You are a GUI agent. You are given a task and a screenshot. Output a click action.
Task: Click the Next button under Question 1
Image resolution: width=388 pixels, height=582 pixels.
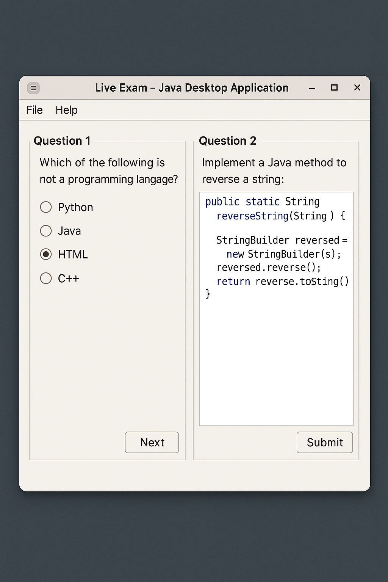click(152, 442)
